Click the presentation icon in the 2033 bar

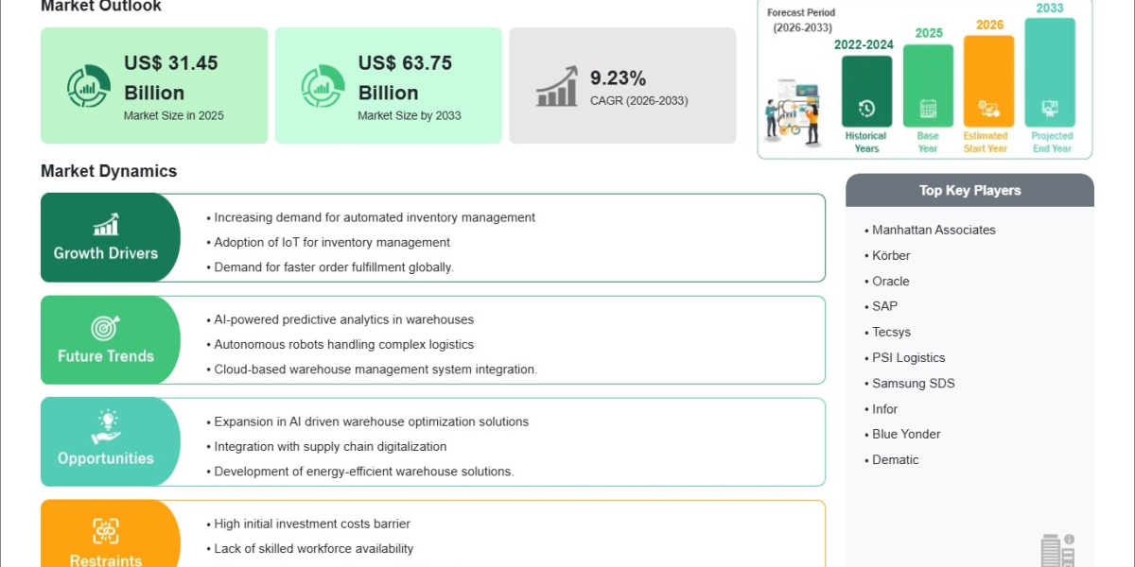[1050, 109]
